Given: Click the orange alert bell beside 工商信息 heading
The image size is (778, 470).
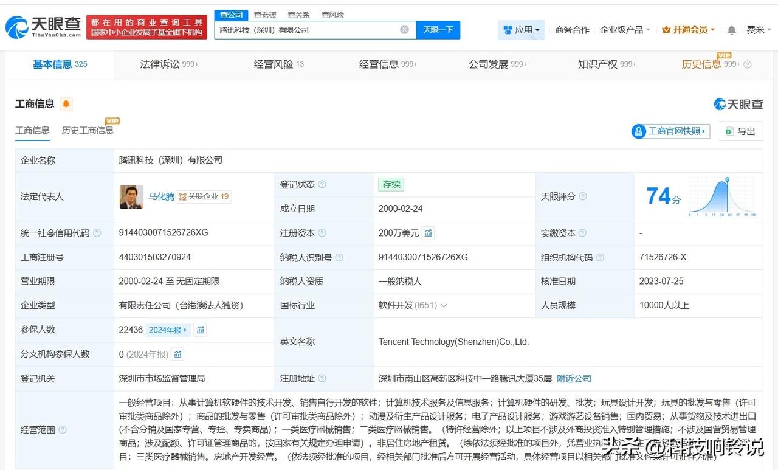Looking at the screenshot, I should [66, 104].
